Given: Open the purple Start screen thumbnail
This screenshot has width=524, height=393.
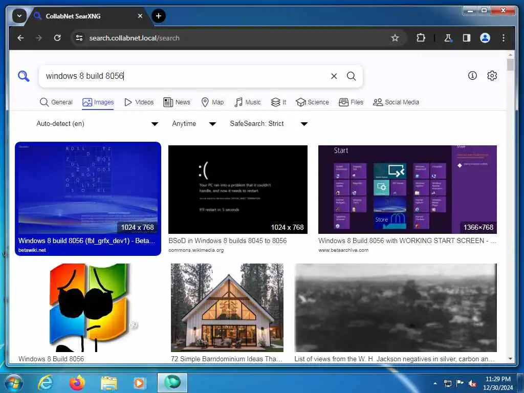Looking at the screenshot, I should pyautogui.click(x=407, y=189).
